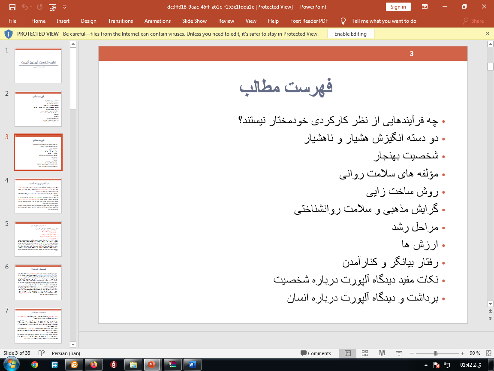This screenshot has height=371, width=494.
Task: Click the Tell me what you want to do box
Action: (384, 21)
